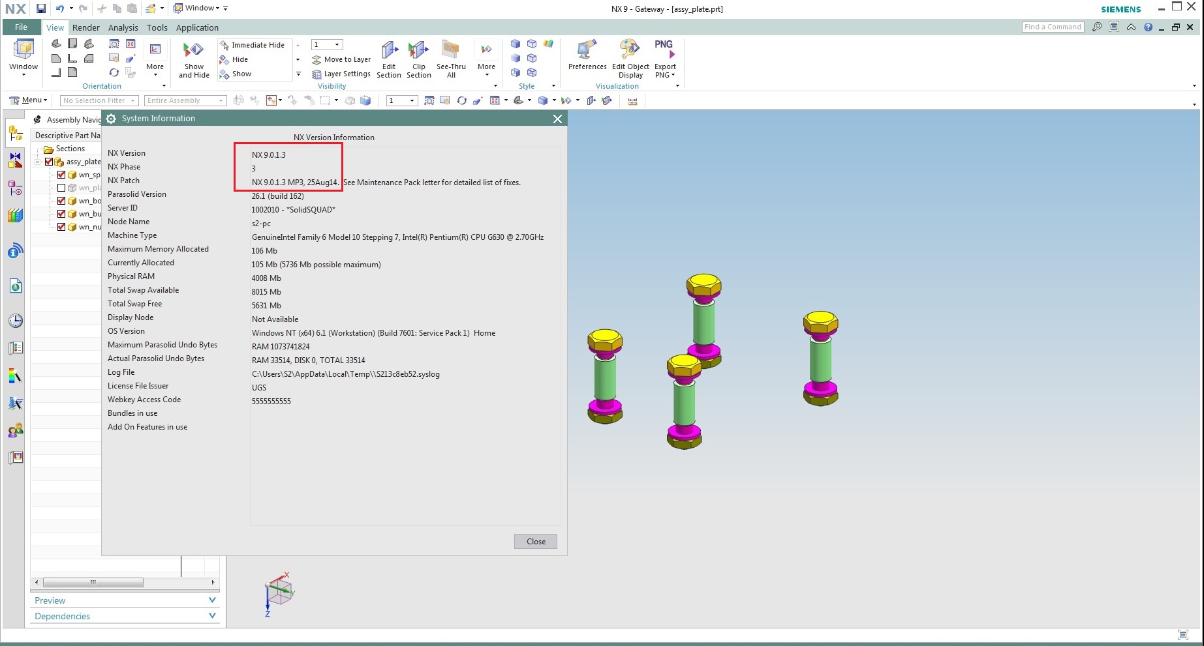Undo the last action
The image size is (1204, 646).
60,8
